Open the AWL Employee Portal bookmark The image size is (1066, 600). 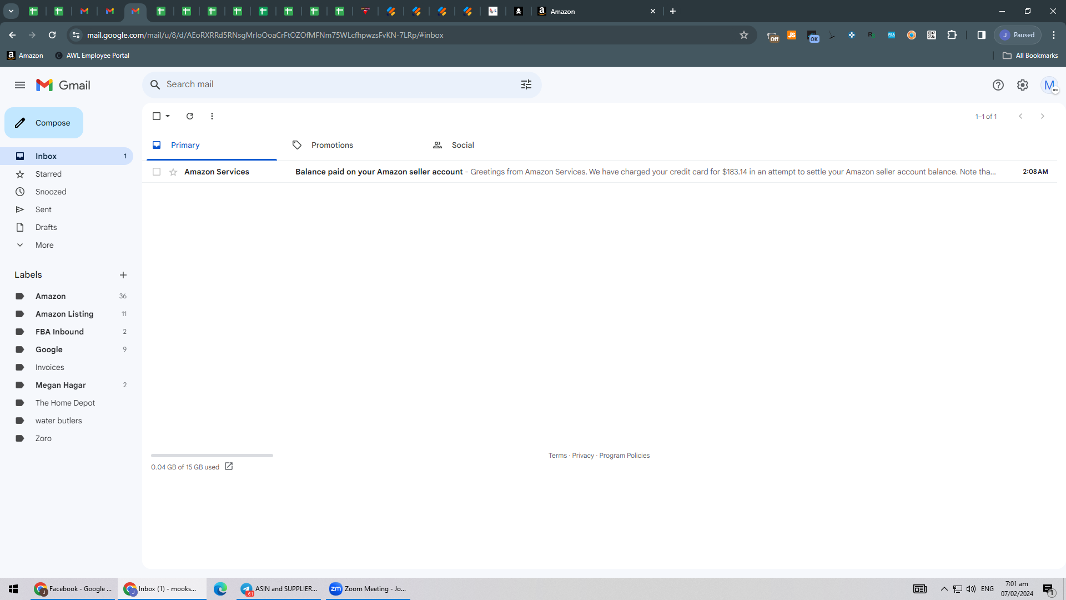[92, 56]
